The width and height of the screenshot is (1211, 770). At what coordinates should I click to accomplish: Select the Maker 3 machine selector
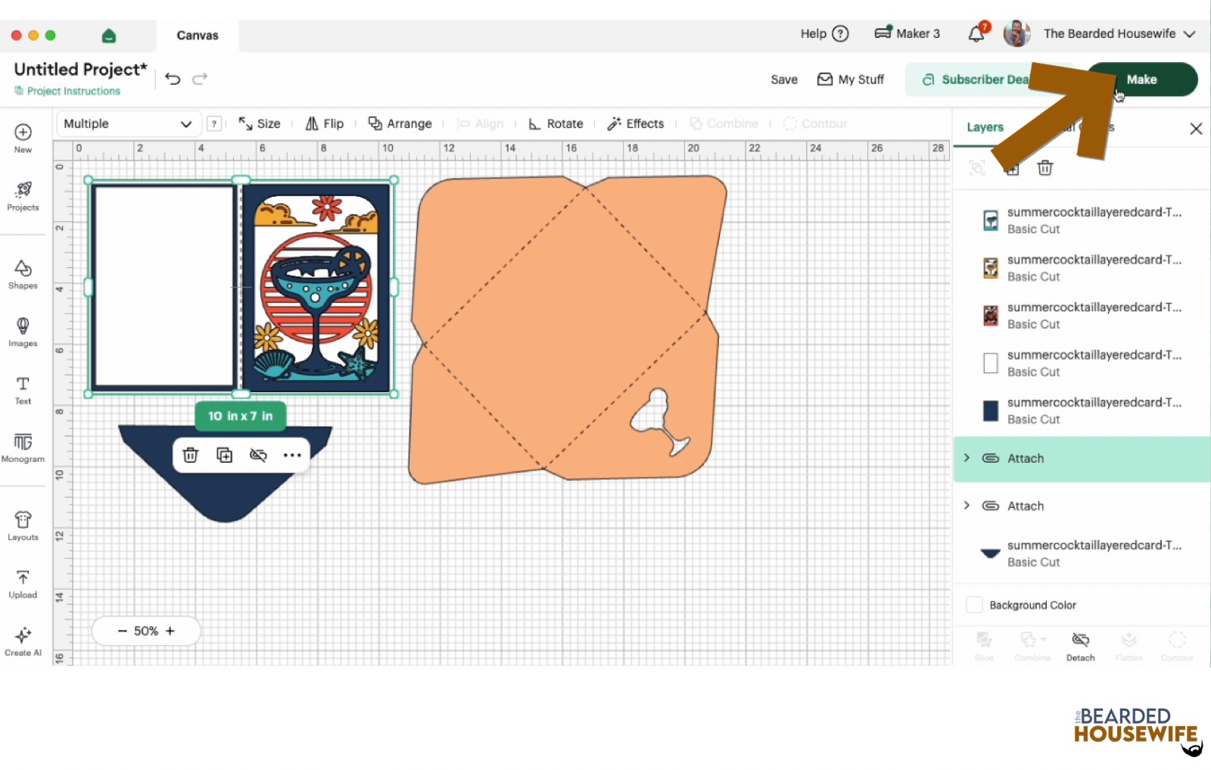(907, 33)
